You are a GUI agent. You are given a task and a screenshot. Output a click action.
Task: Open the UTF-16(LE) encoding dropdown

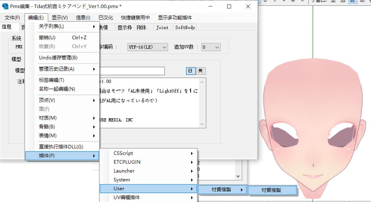coord(148,47)
